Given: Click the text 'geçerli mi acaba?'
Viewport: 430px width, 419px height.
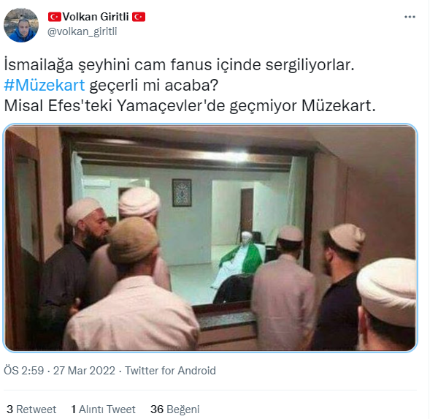Looking at the screenshot, I should 154,85.
